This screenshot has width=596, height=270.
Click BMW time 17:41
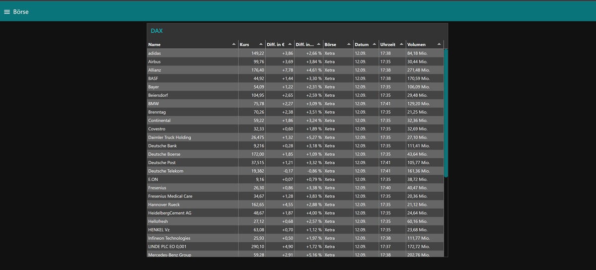tap(385, 104)
